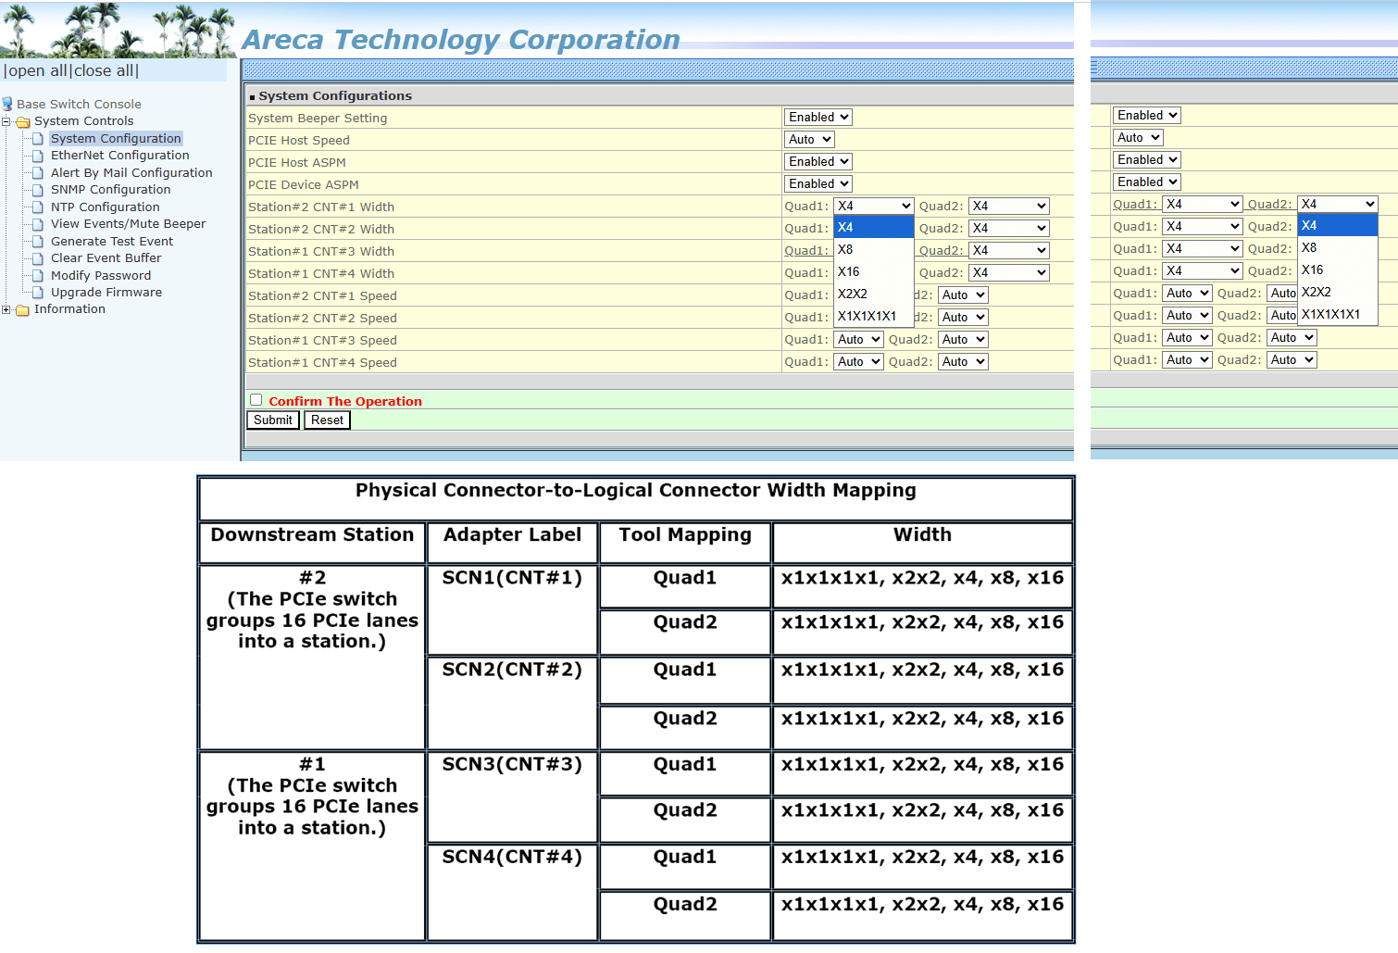Select X1X1X1X1 in the Quad1 width list
Screen dimensions: 1398x953
coord(867,317)
